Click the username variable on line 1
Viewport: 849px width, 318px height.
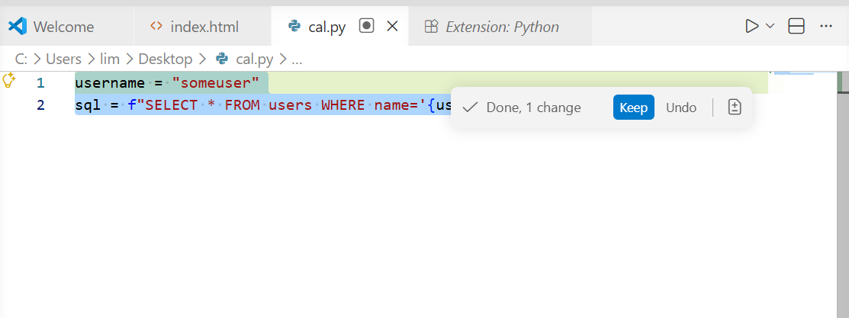[110, 83]
